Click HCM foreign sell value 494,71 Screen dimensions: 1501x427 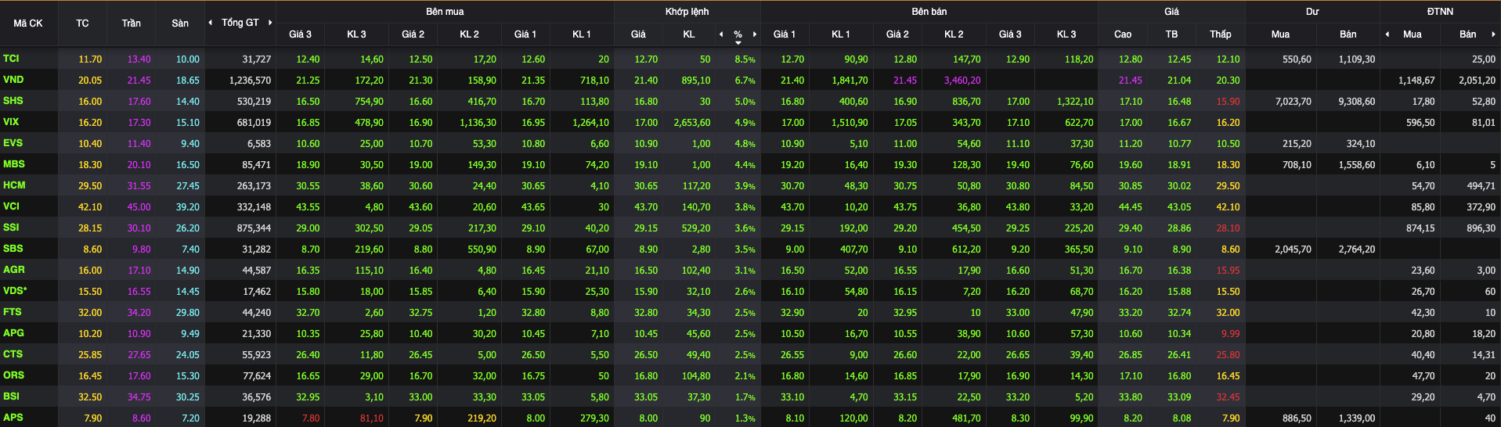pyautogui.click(x=1481, y=186)
